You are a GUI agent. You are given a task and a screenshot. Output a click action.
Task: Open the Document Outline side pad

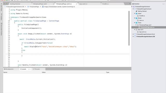coord(1,29)
